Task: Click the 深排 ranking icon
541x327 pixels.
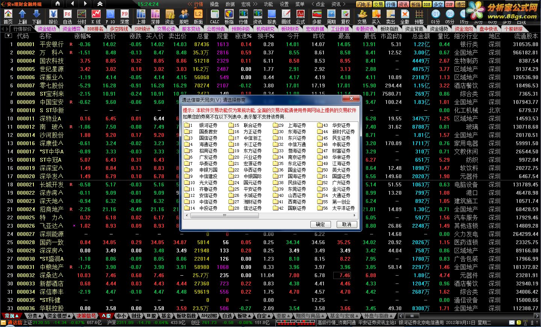Action: click(x=155, y=17)
